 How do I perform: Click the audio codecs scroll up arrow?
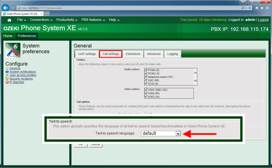point(195,73)
